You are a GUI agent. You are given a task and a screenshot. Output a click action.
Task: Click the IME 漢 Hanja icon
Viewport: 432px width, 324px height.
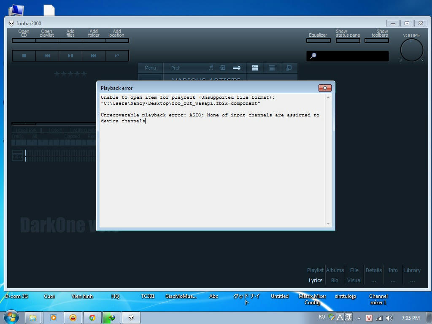348,317
